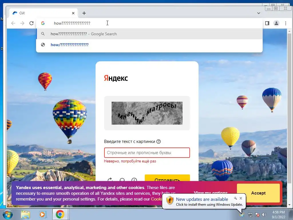293x220 pixels.
Task: Click the Windows Update notification balloon
Action: tap(204, 201)
